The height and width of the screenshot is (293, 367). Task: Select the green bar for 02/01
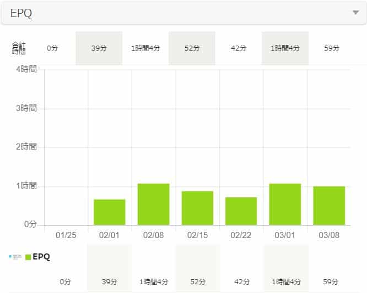109,212
